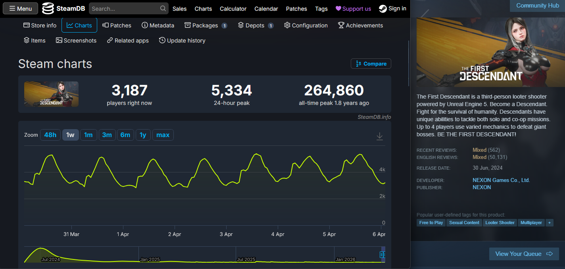Open Patches in the top navigation
This screenshot has width=565, height=269.
296,9
